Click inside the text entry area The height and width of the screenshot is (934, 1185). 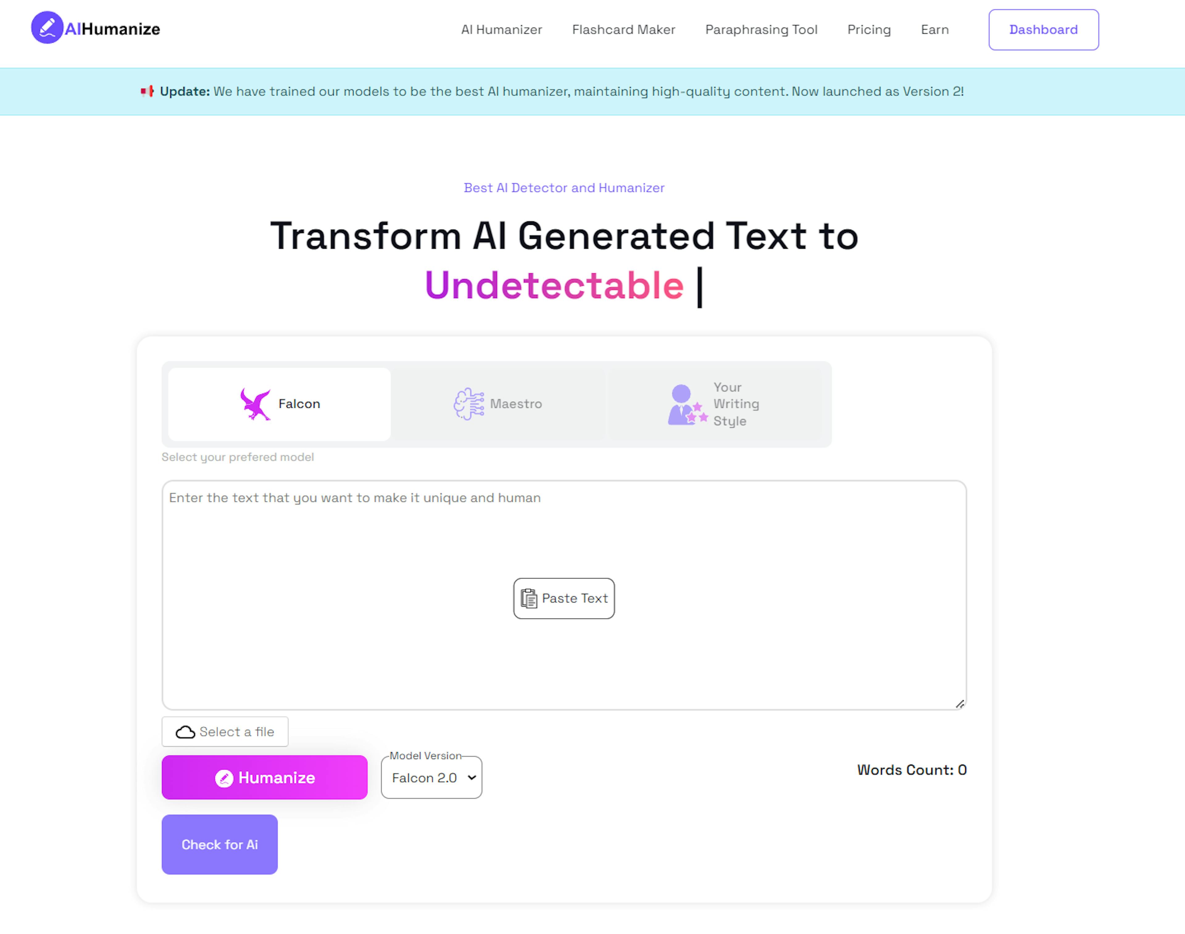[564, 595]
